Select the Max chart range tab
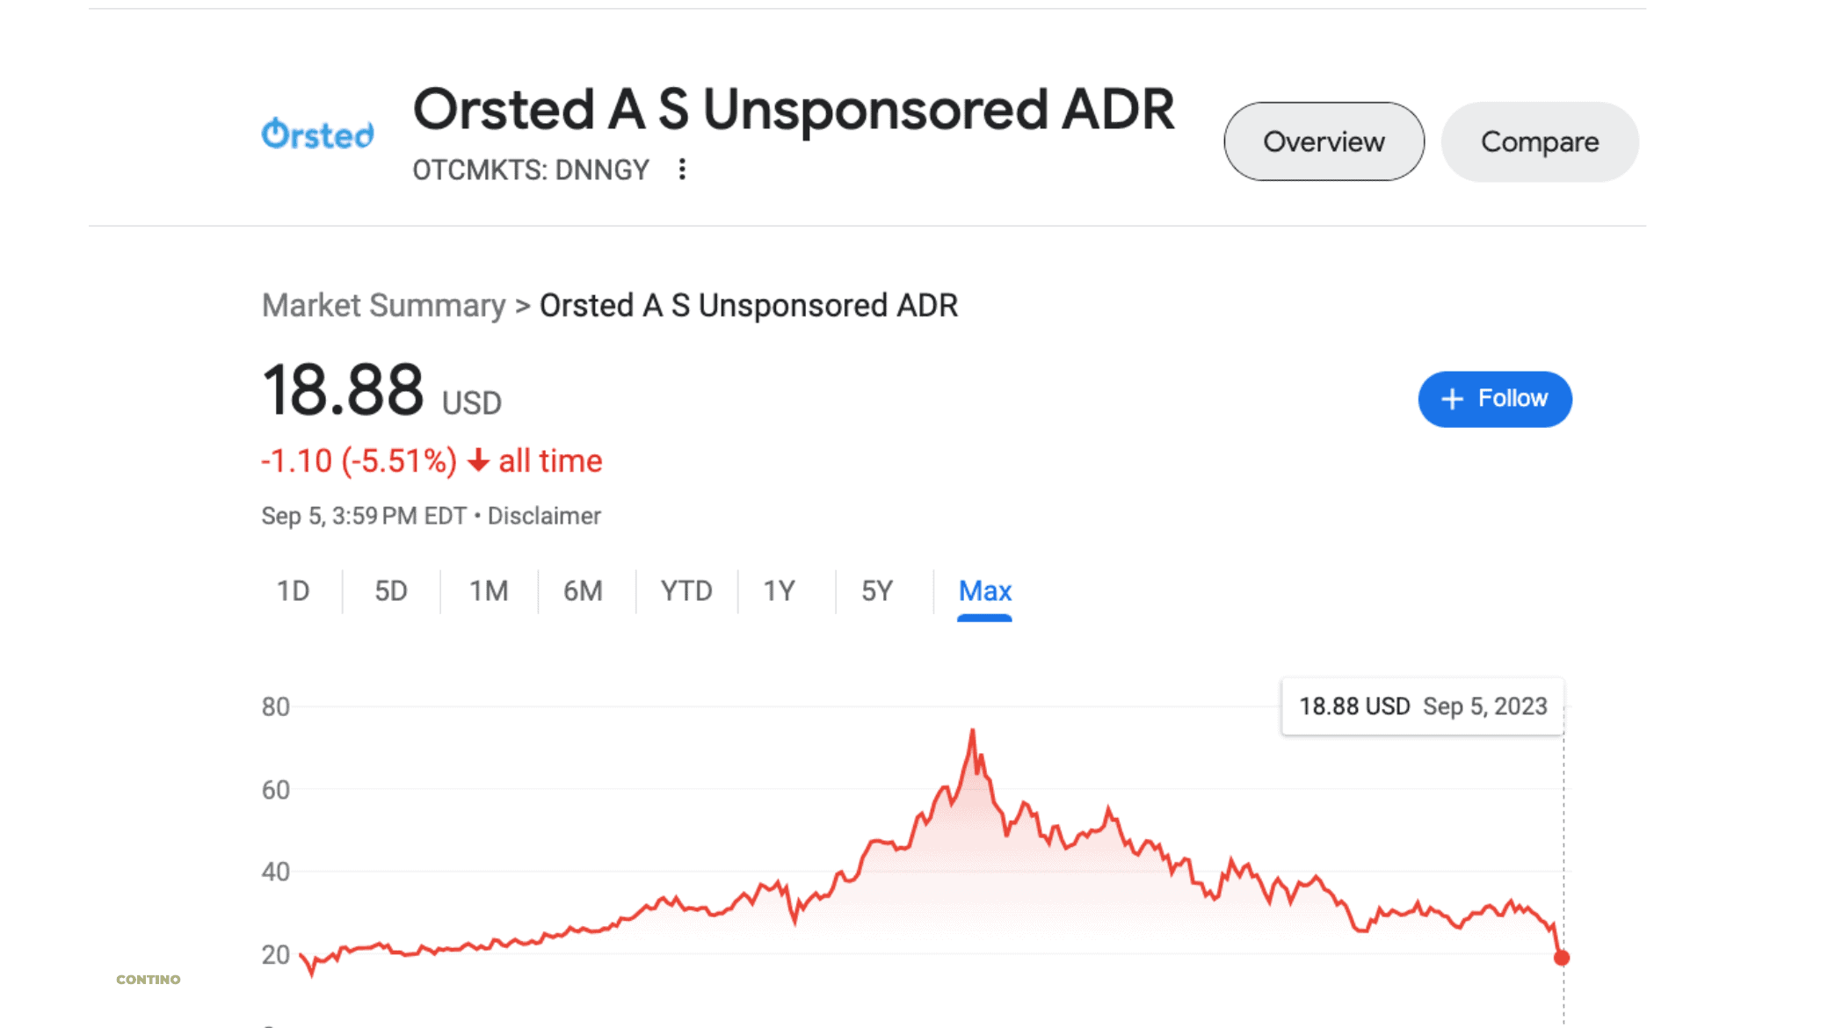 [x=985, y=591]
